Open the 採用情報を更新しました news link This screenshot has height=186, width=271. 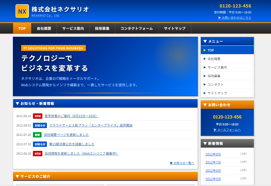click(x=81, y=153)
